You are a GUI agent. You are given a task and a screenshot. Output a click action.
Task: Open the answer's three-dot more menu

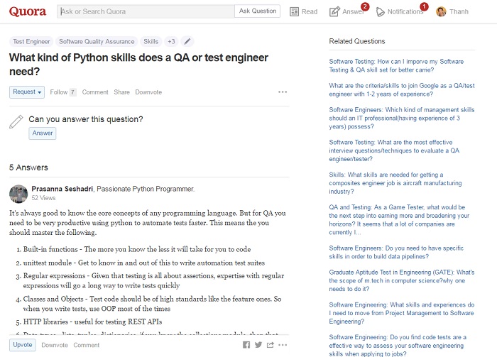click(283, 345)
